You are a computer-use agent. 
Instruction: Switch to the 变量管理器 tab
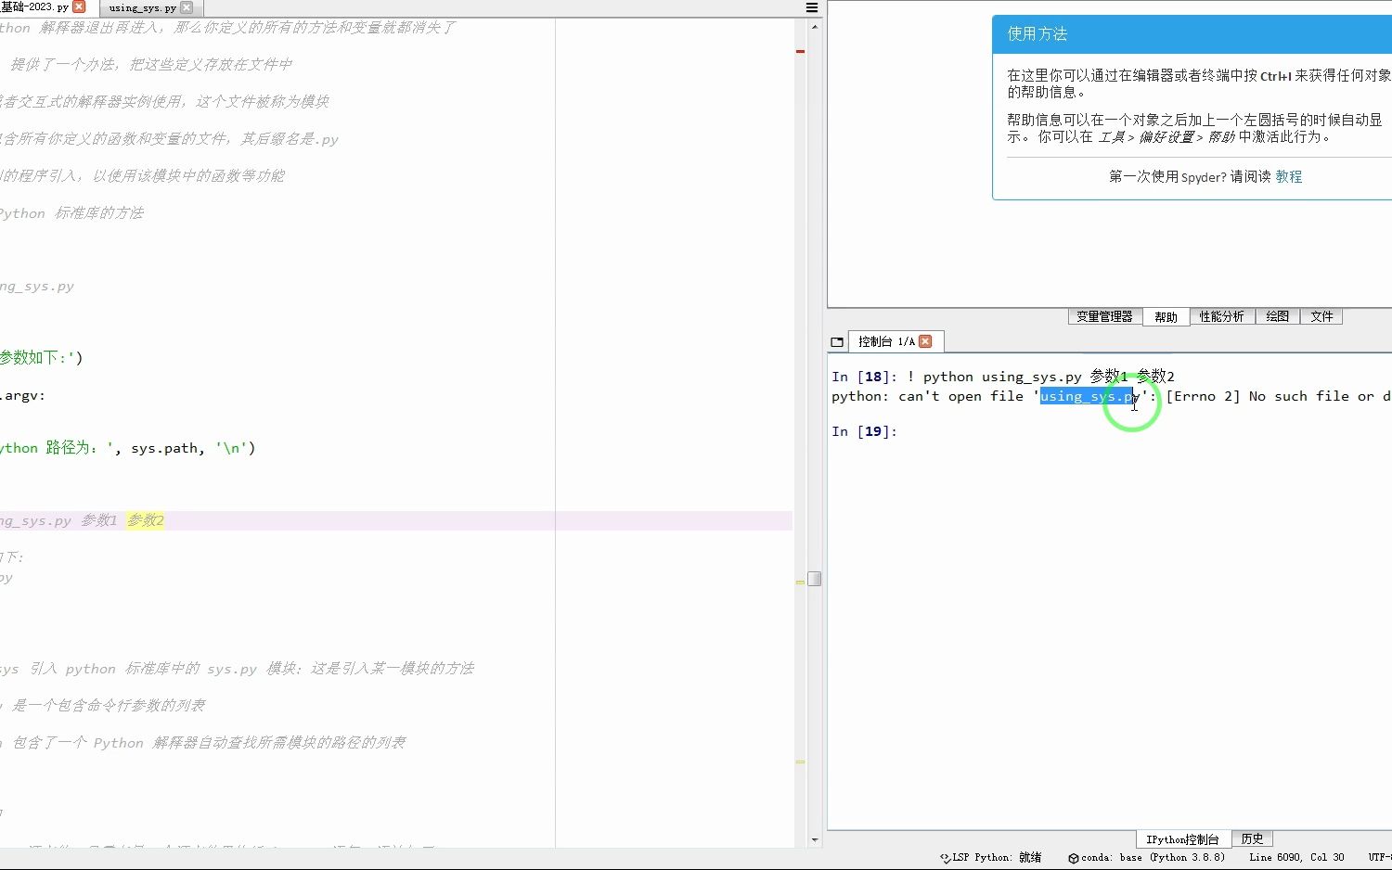[x=1104, y=316]
